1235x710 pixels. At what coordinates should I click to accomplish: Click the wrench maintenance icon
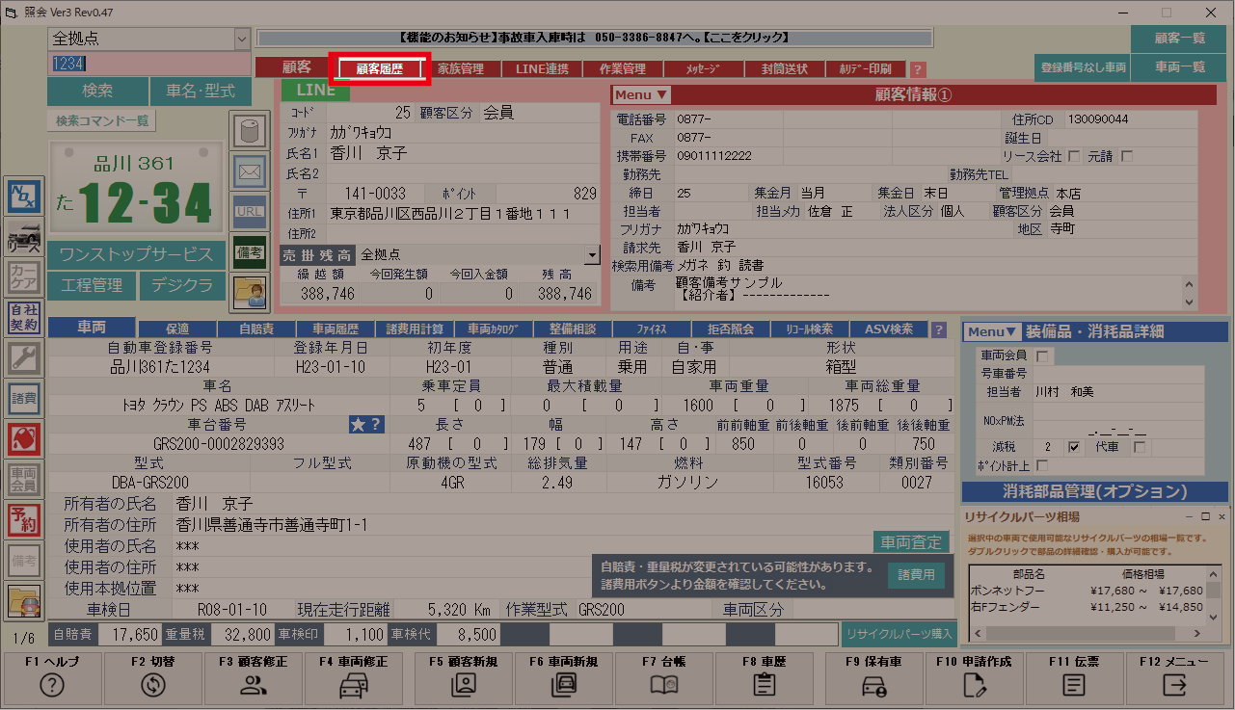[24, 358]
